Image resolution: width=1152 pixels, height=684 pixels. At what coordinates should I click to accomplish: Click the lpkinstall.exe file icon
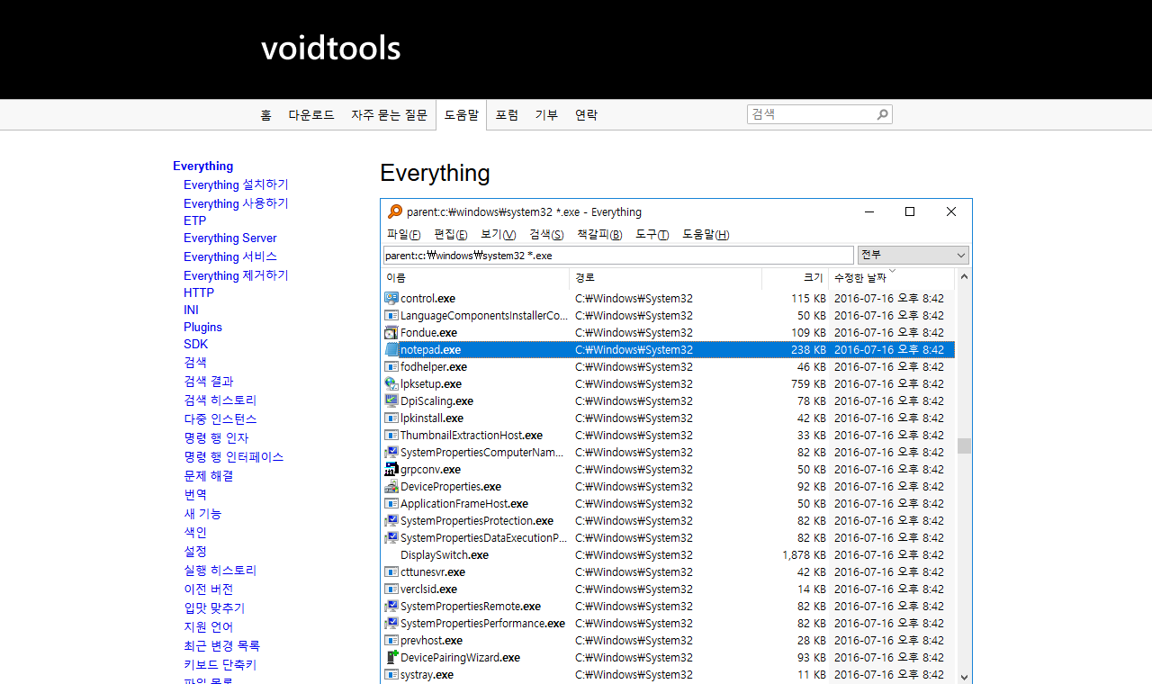391,418
